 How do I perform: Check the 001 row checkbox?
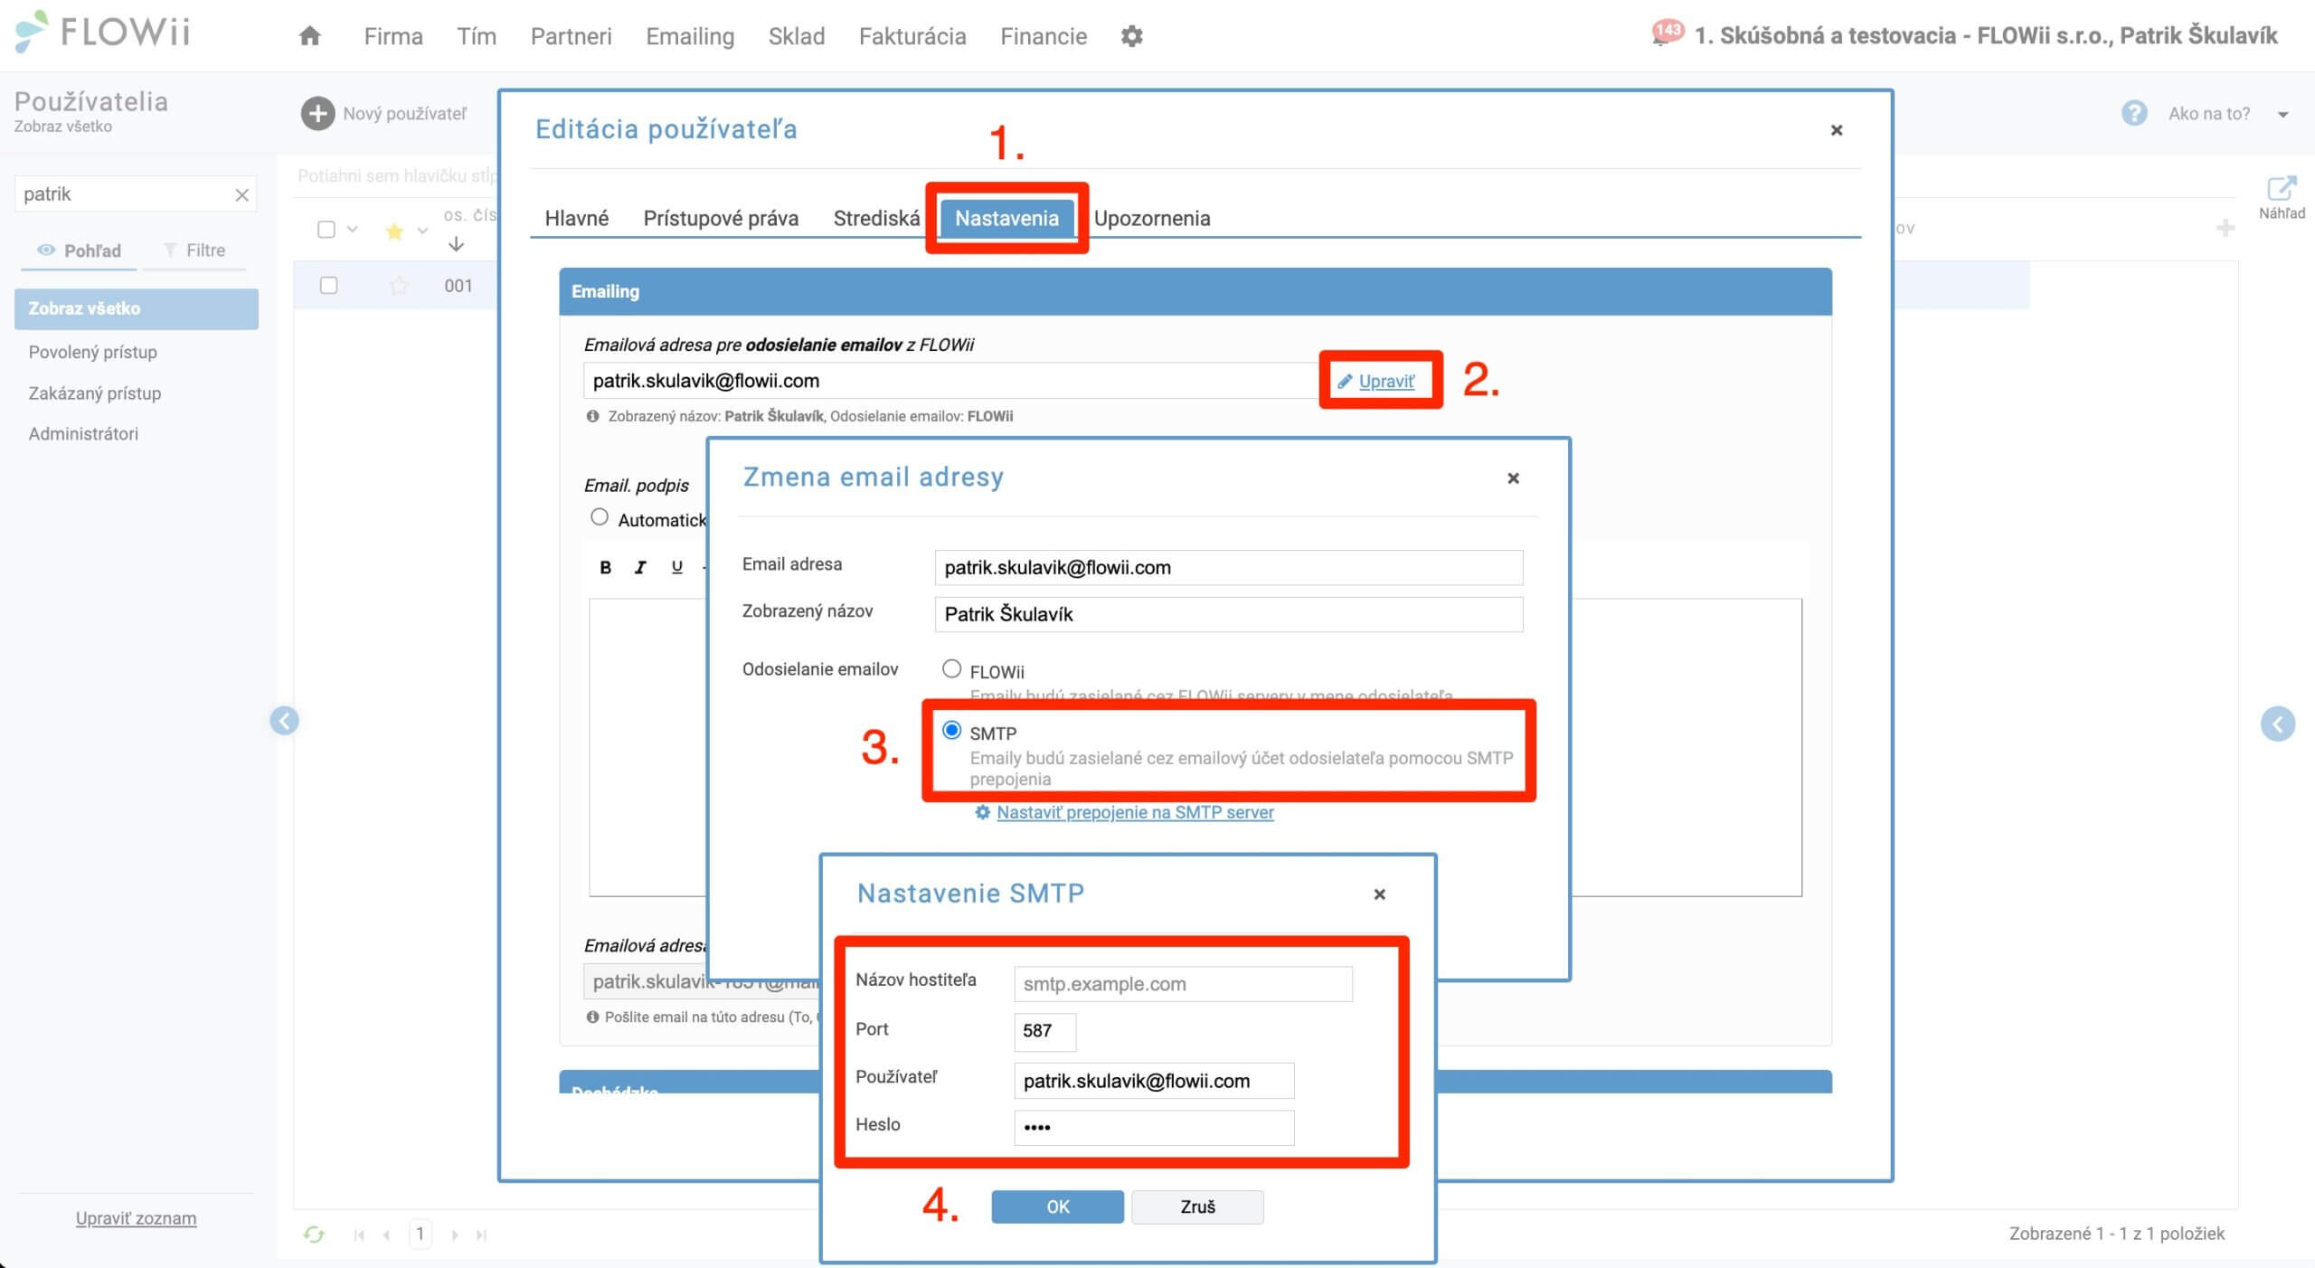(328, 286)
